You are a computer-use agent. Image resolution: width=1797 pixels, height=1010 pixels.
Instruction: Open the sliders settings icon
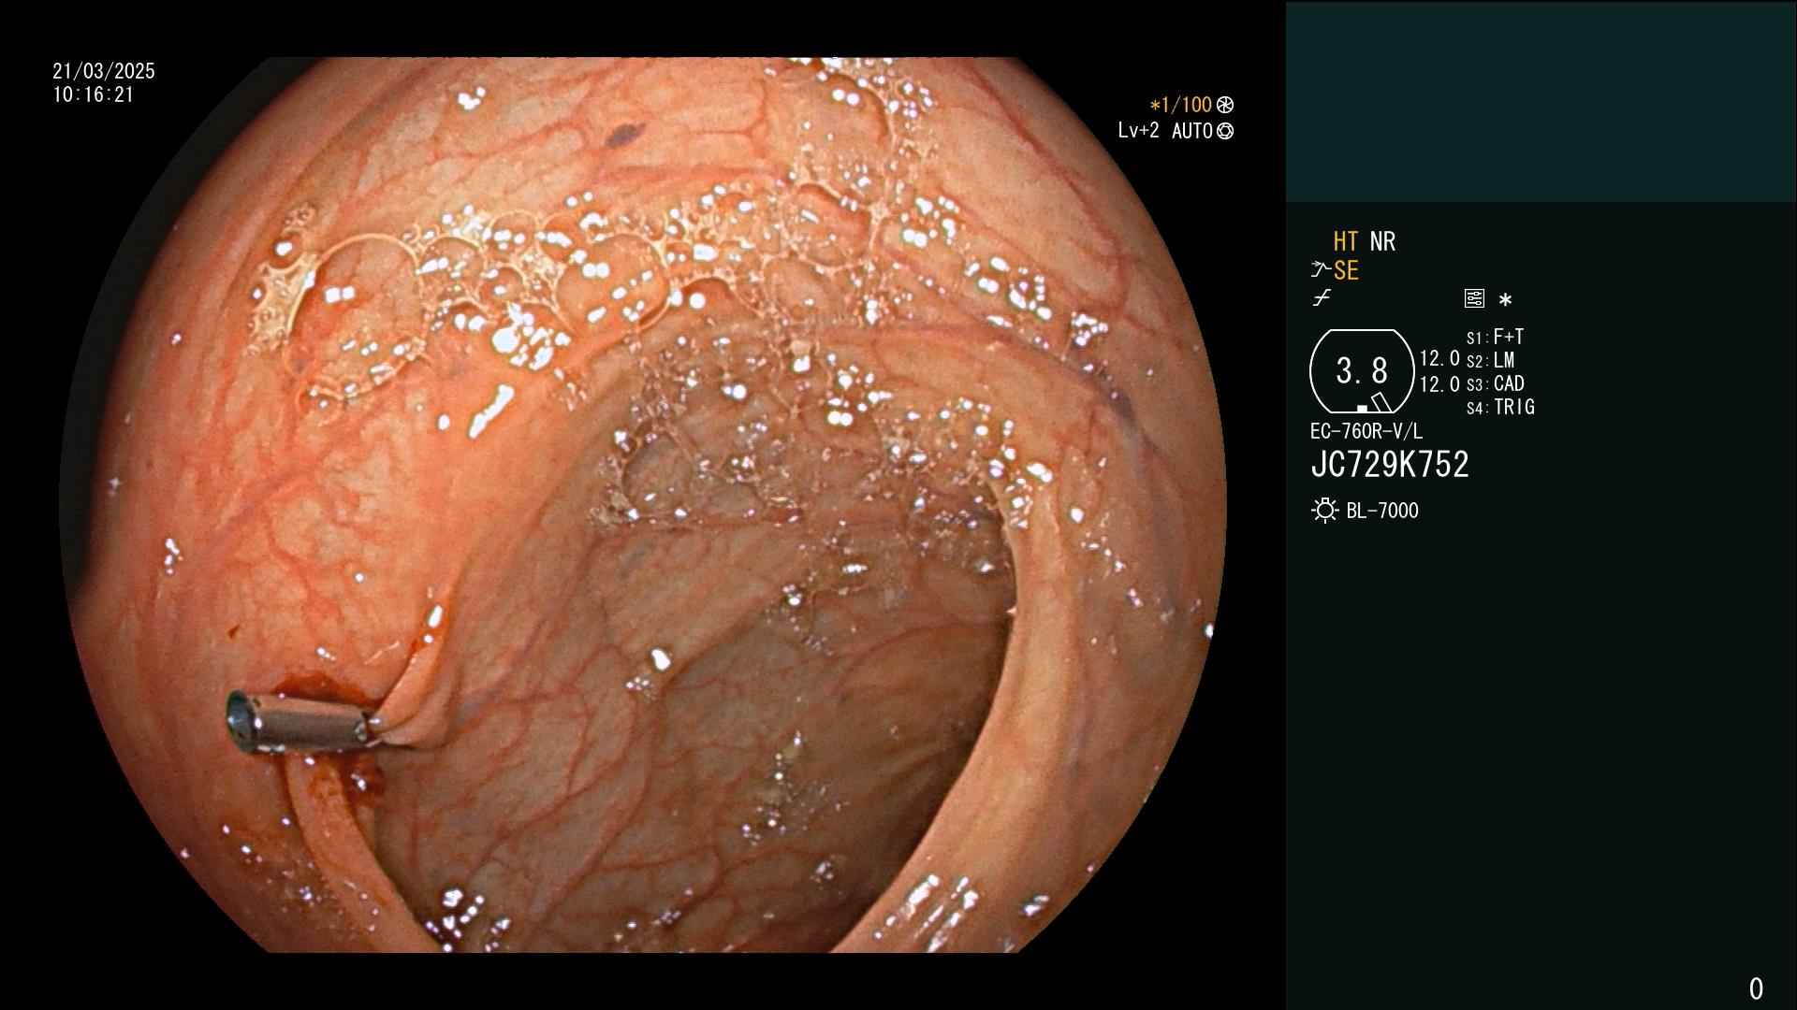pos(1474,298)
